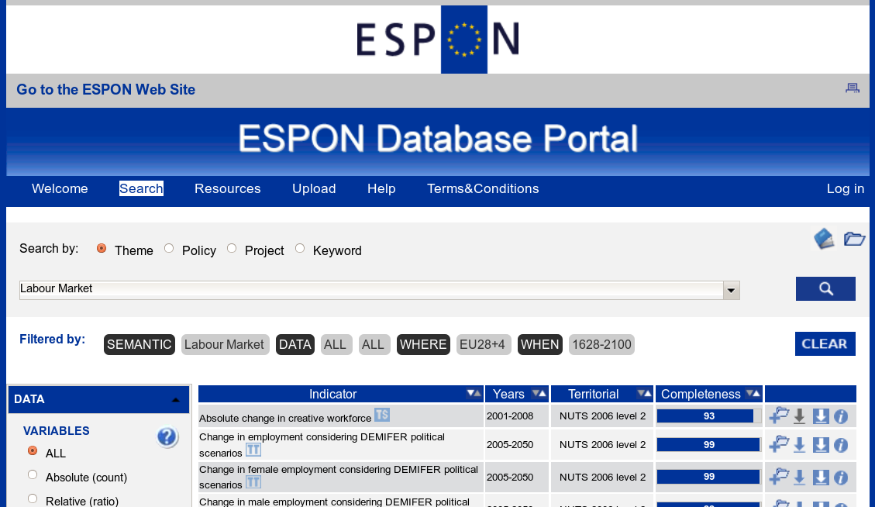Viewport: 875px width, 507px height.
Task: Click boxed download icon for Change in female employment
Action: click(x=820, y=478)
